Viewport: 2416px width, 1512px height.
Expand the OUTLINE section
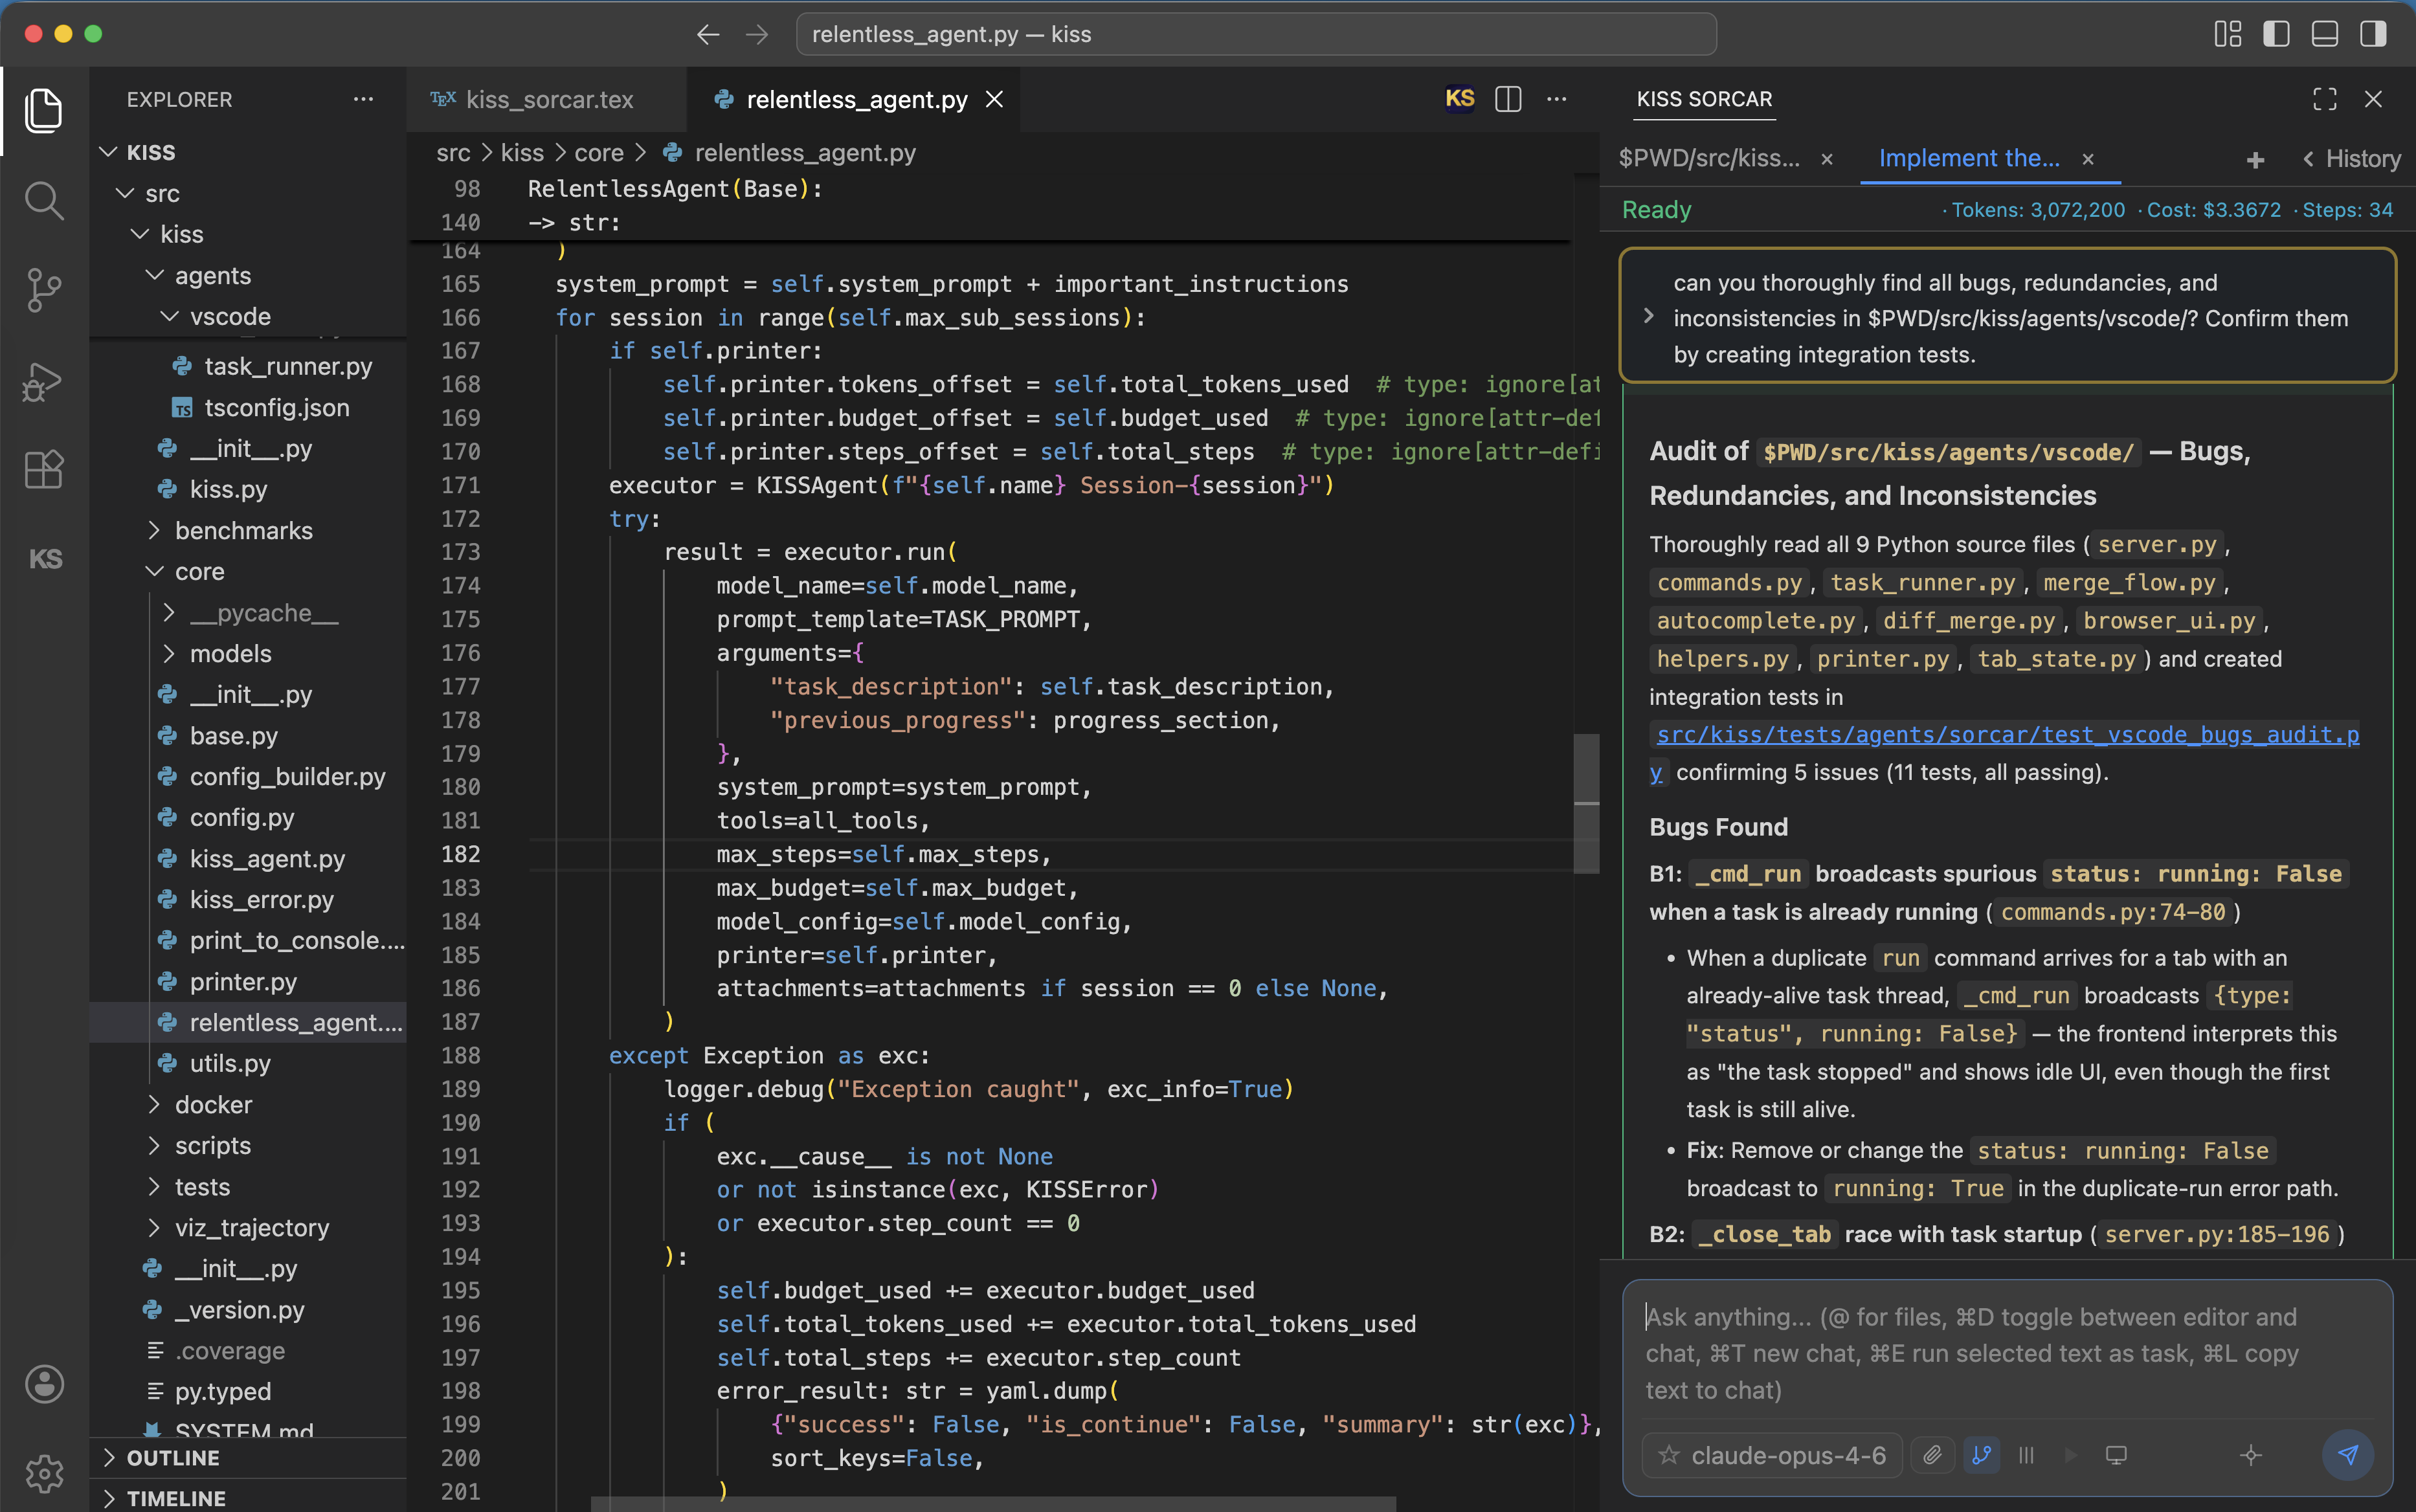(248, 1458)
